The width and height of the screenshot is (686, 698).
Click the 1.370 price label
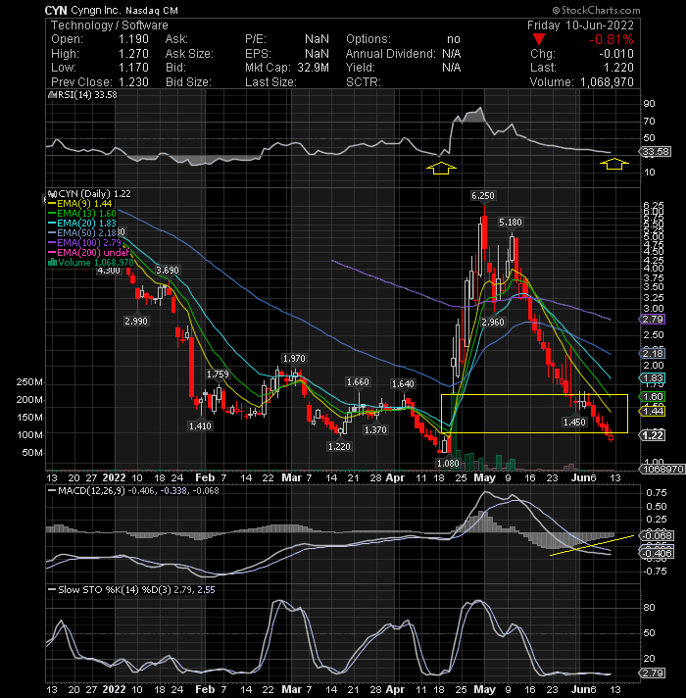point(375,430)
